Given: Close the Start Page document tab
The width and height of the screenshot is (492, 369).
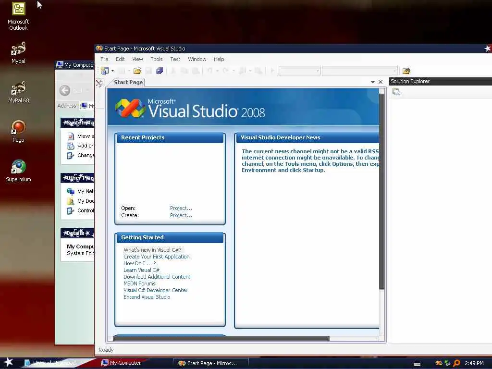Looking at the screenshot, I should 381,82.
